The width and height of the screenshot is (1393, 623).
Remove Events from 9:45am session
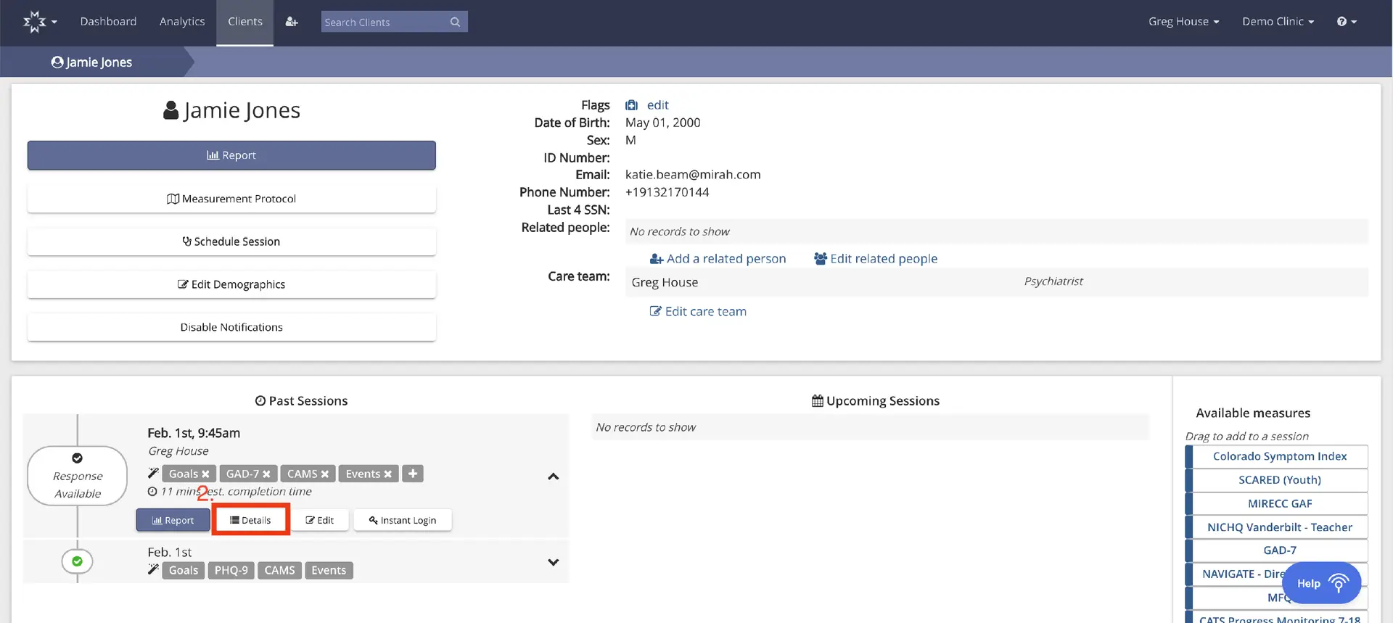pos(387,474)
